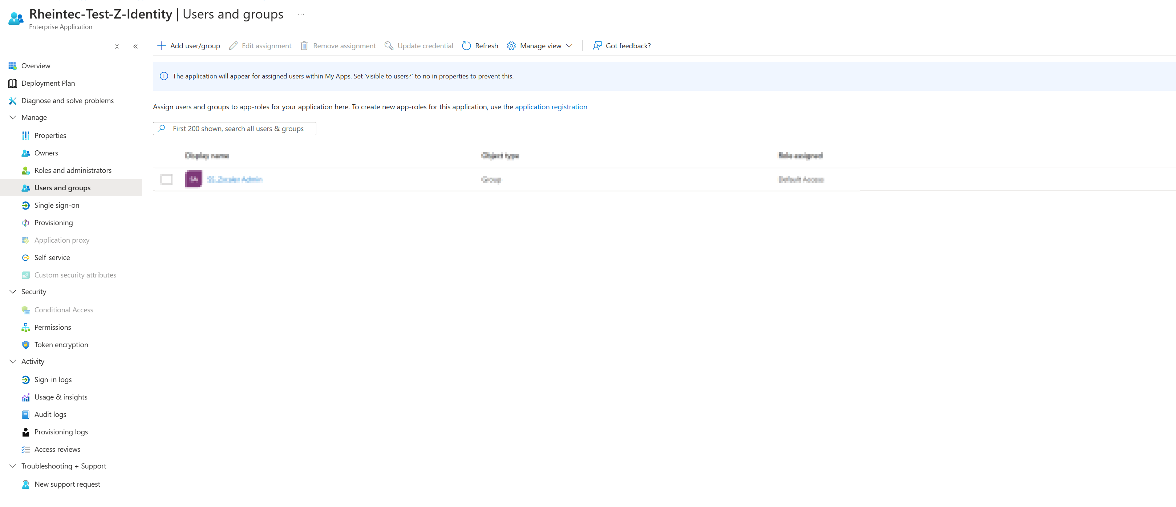This screenshot has height=507, width=1176.
Task: Collapse the sidebar with double-chevron icon
Action: click(135, 46)
